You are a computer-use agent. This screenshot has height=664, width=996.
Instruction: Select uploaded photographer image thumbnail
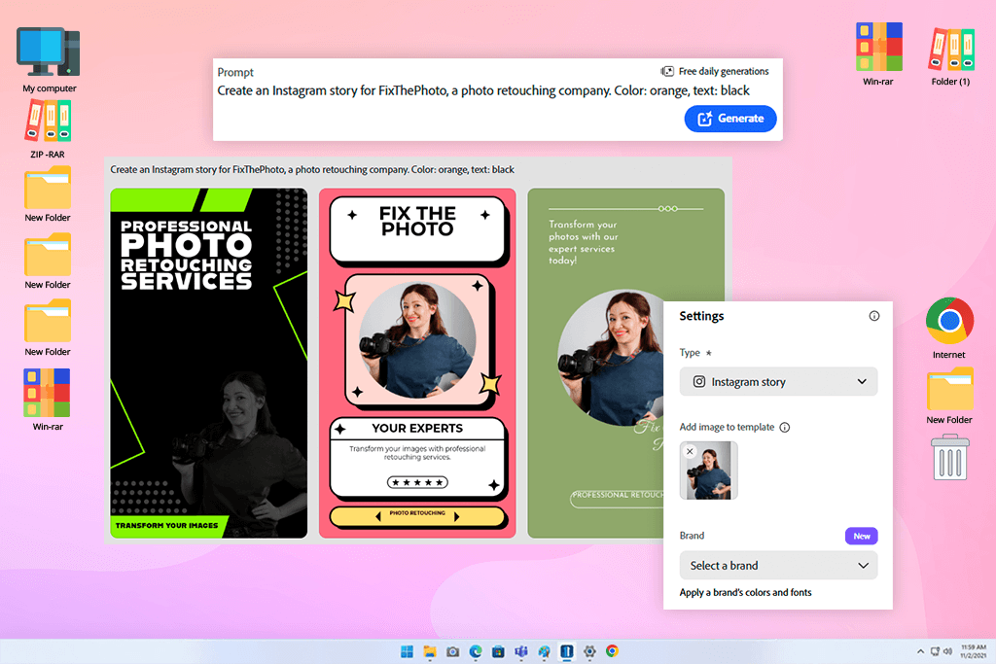pyautogui.click(x=709, y=471)
